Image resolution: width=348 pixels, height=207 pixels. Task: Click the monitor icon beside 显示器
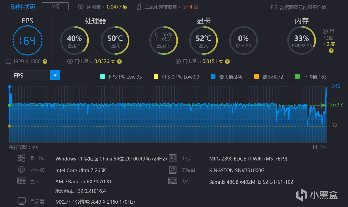(x=21, y=201)
